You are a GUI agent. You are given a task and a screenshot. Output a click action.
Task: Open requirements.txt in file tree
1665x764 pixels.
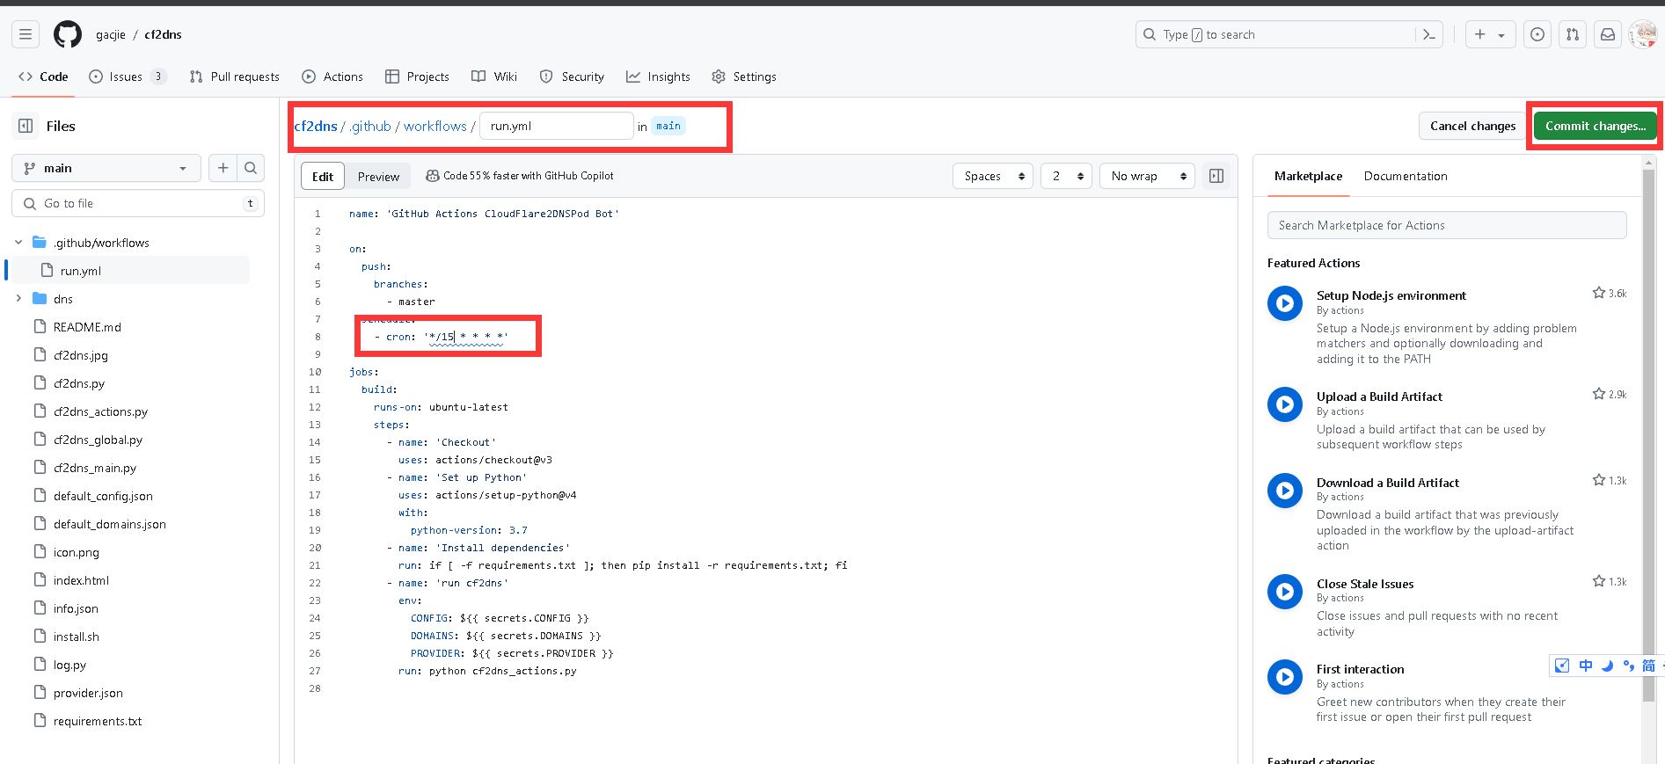pos(98,721)
